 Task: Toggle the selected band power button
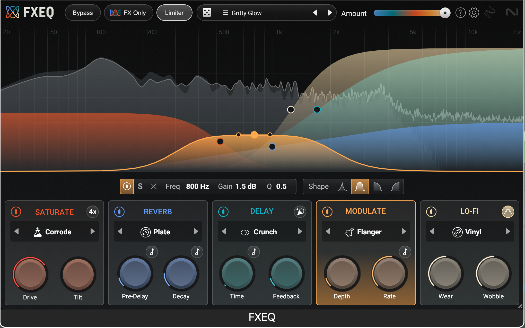[x=127, y=187]
